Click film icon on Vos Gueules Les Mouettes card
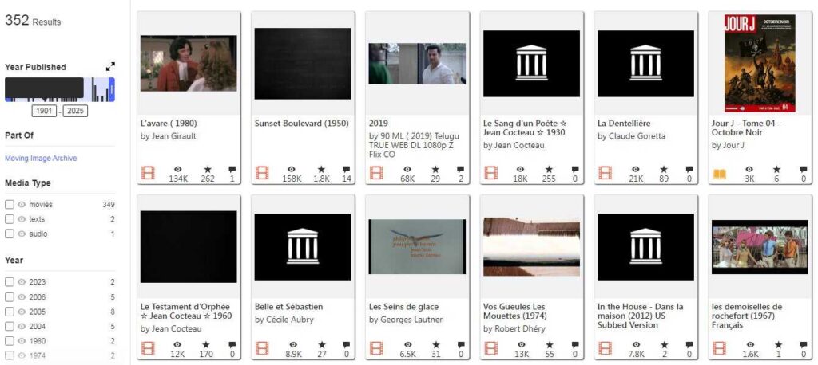The height and width of the screenshot is (365, 818). coord(490,348)
